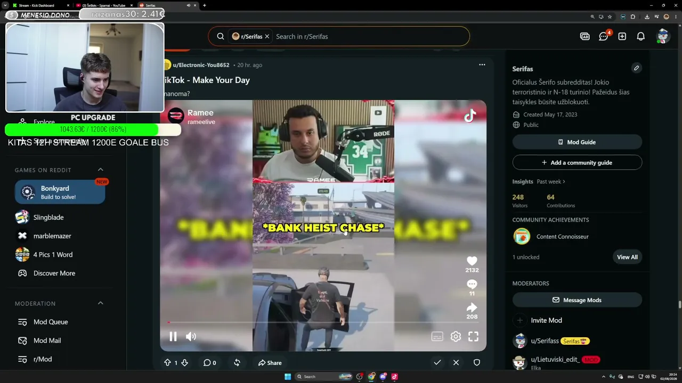Viewport: 682px width, 383px height.
Task: Approve the post with the checkmark
Action: 437,362
